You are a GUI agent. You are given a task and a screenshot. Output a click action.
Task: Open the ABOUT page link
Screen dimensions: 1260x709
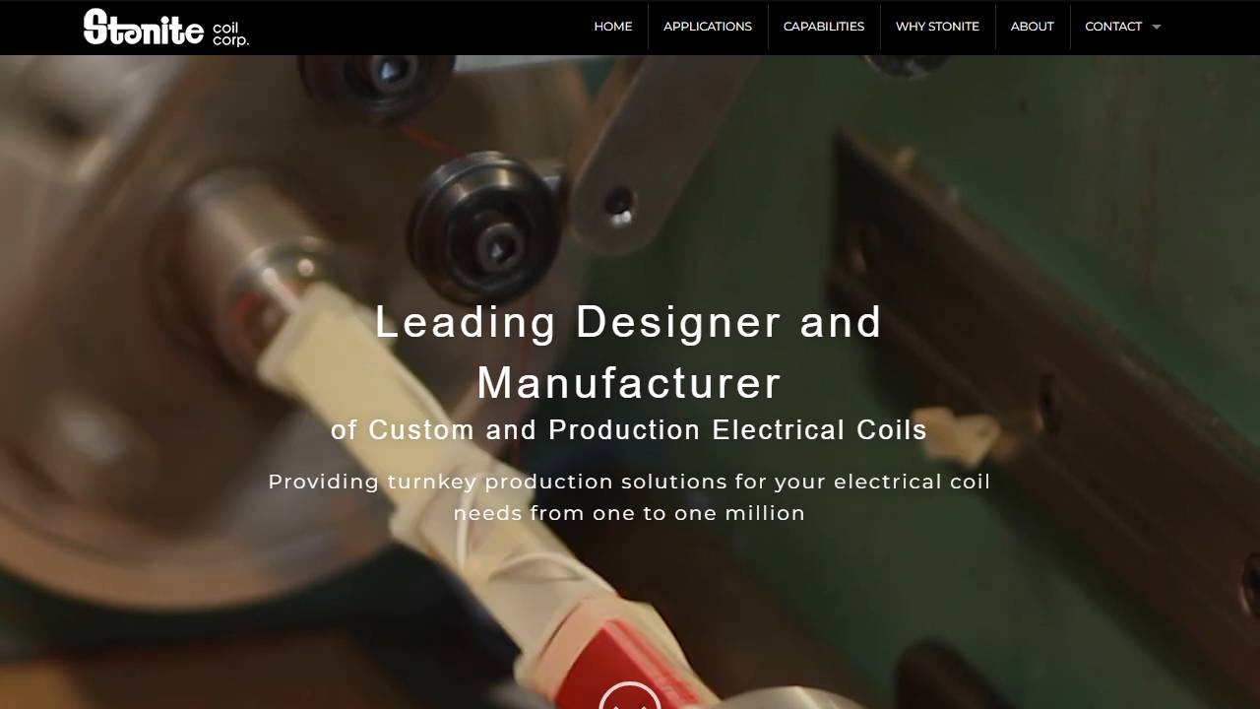(1033, 27)
